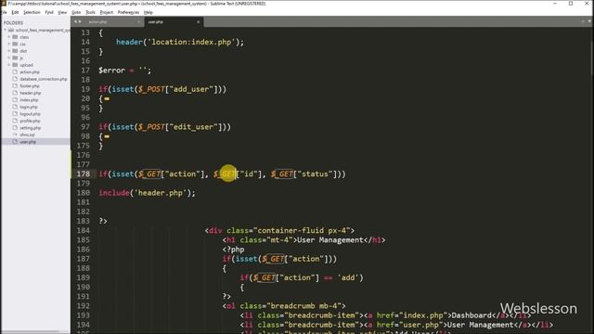Click line number 14 in the gutter
This screenshot has width=594, height=334.
[x=85, y=42]
